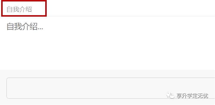Click the center of bottom input box

click(x=111, y=88)
